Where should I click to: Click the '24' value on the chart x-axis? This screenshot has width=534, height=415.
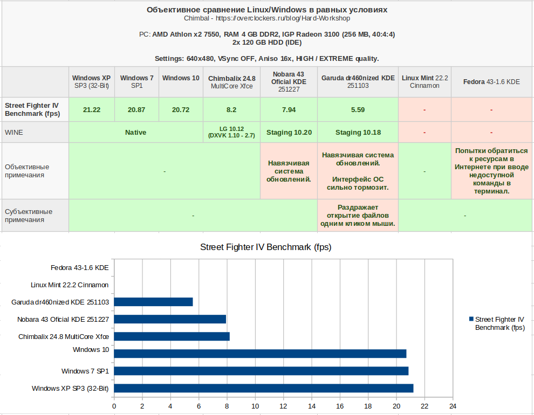coord(453,406)
